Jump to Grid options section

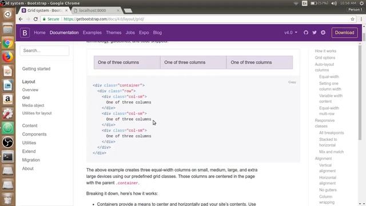325,58
